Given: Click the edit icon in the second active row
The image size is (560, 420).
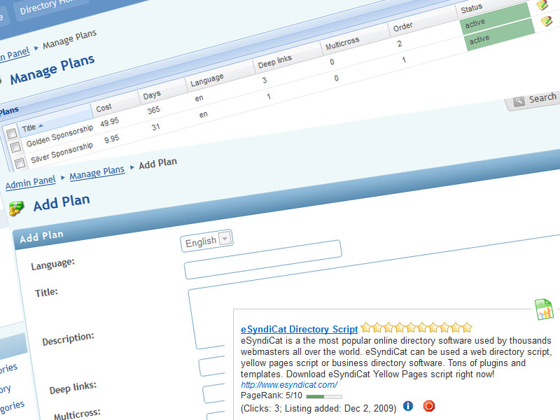Looking at the screenshot, I should (x=547, y=21).
